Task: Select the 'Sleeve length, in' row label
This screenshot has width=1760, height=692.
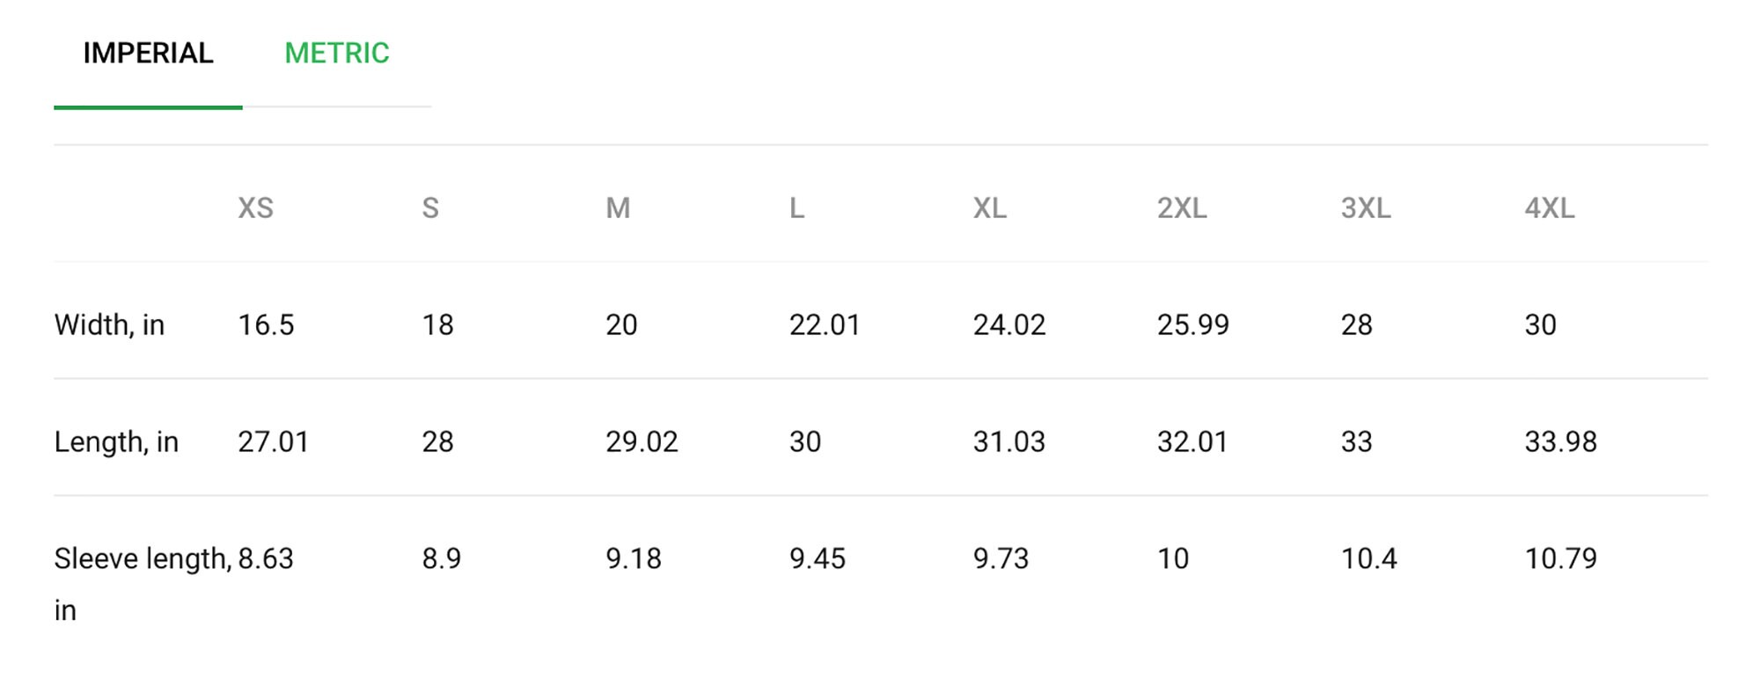Action: (x=143, y=584)
